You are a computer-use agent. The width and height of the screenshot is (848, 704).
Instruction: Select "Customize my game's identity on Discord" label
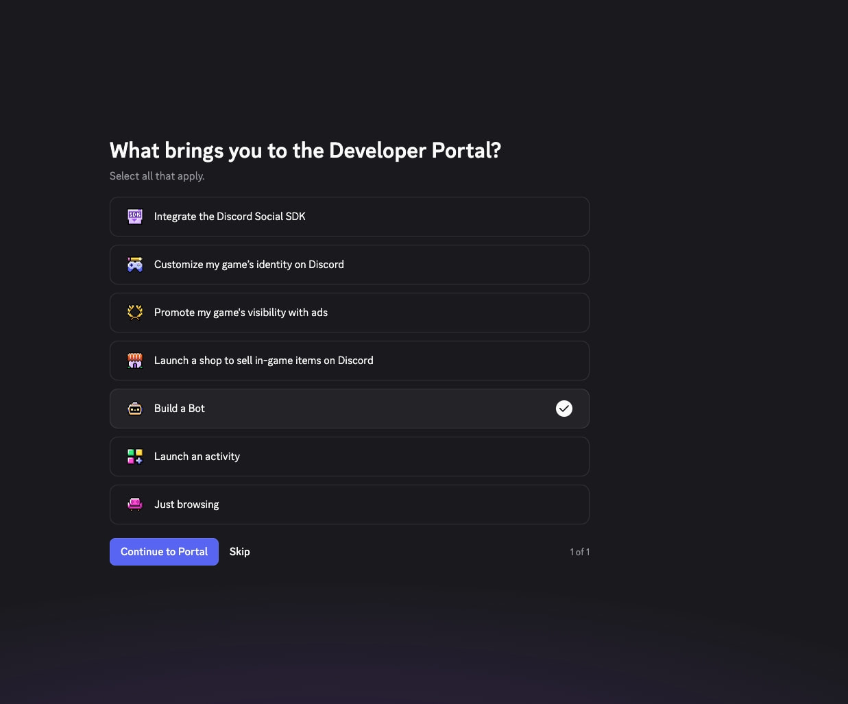[x=249, y=265]
